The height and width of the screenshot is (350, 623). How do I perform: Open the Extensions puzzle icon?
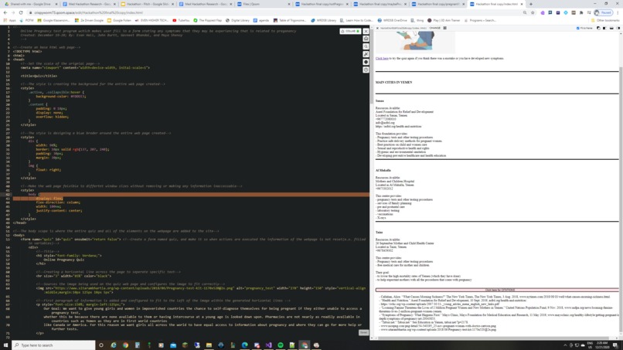coord(581,12)
